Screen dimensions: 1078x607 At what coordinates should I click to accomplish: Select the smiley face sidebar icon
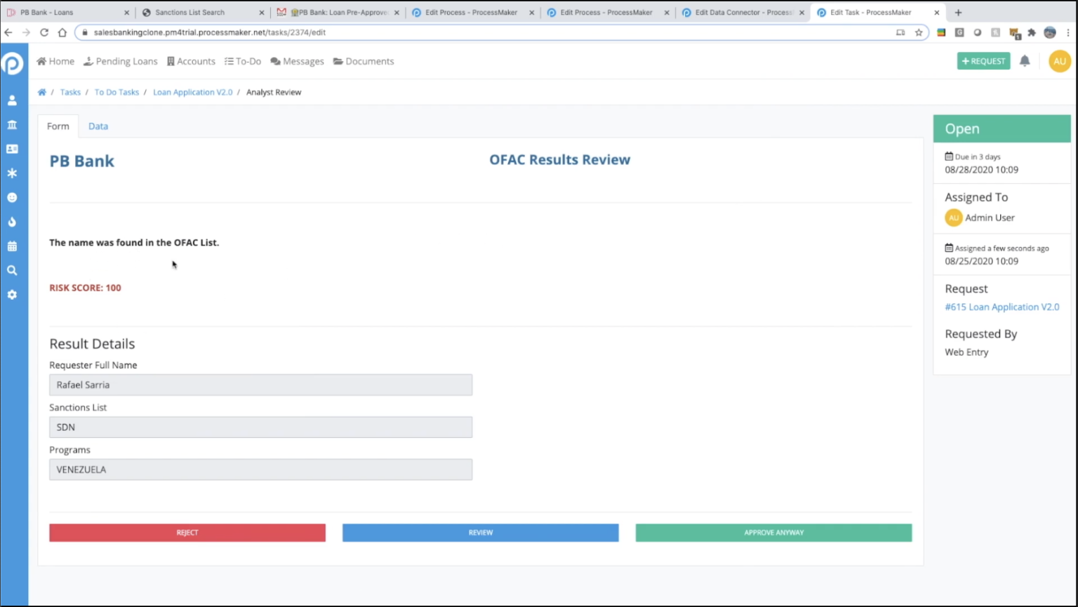(12, 197)
